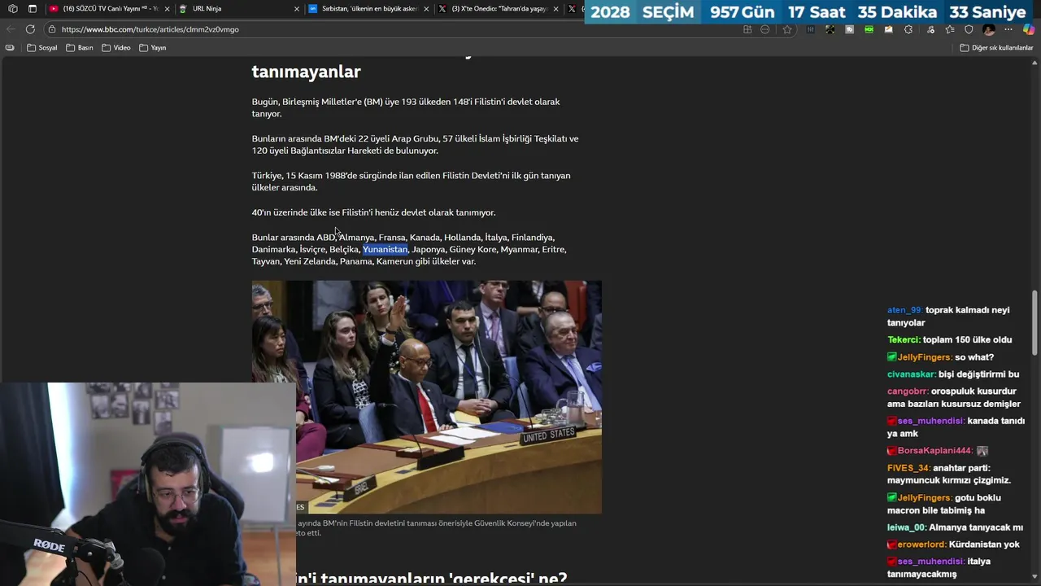Viewport: 1041px width, 586px height.
Task: Expand Diğer sık kullanılanlar folder
Action: click(996, 48)
